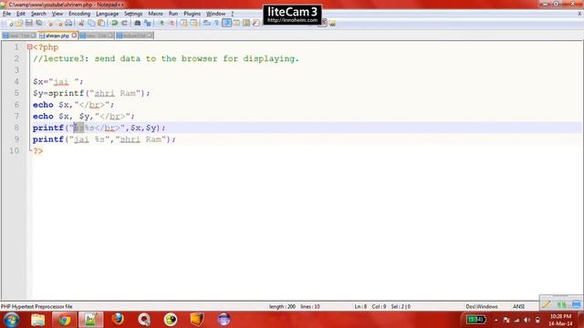This screenshot has height=328, width=584.
Task: Click the green Undo arrow icon
Action: pyautogui.click(x=114, y=24)
